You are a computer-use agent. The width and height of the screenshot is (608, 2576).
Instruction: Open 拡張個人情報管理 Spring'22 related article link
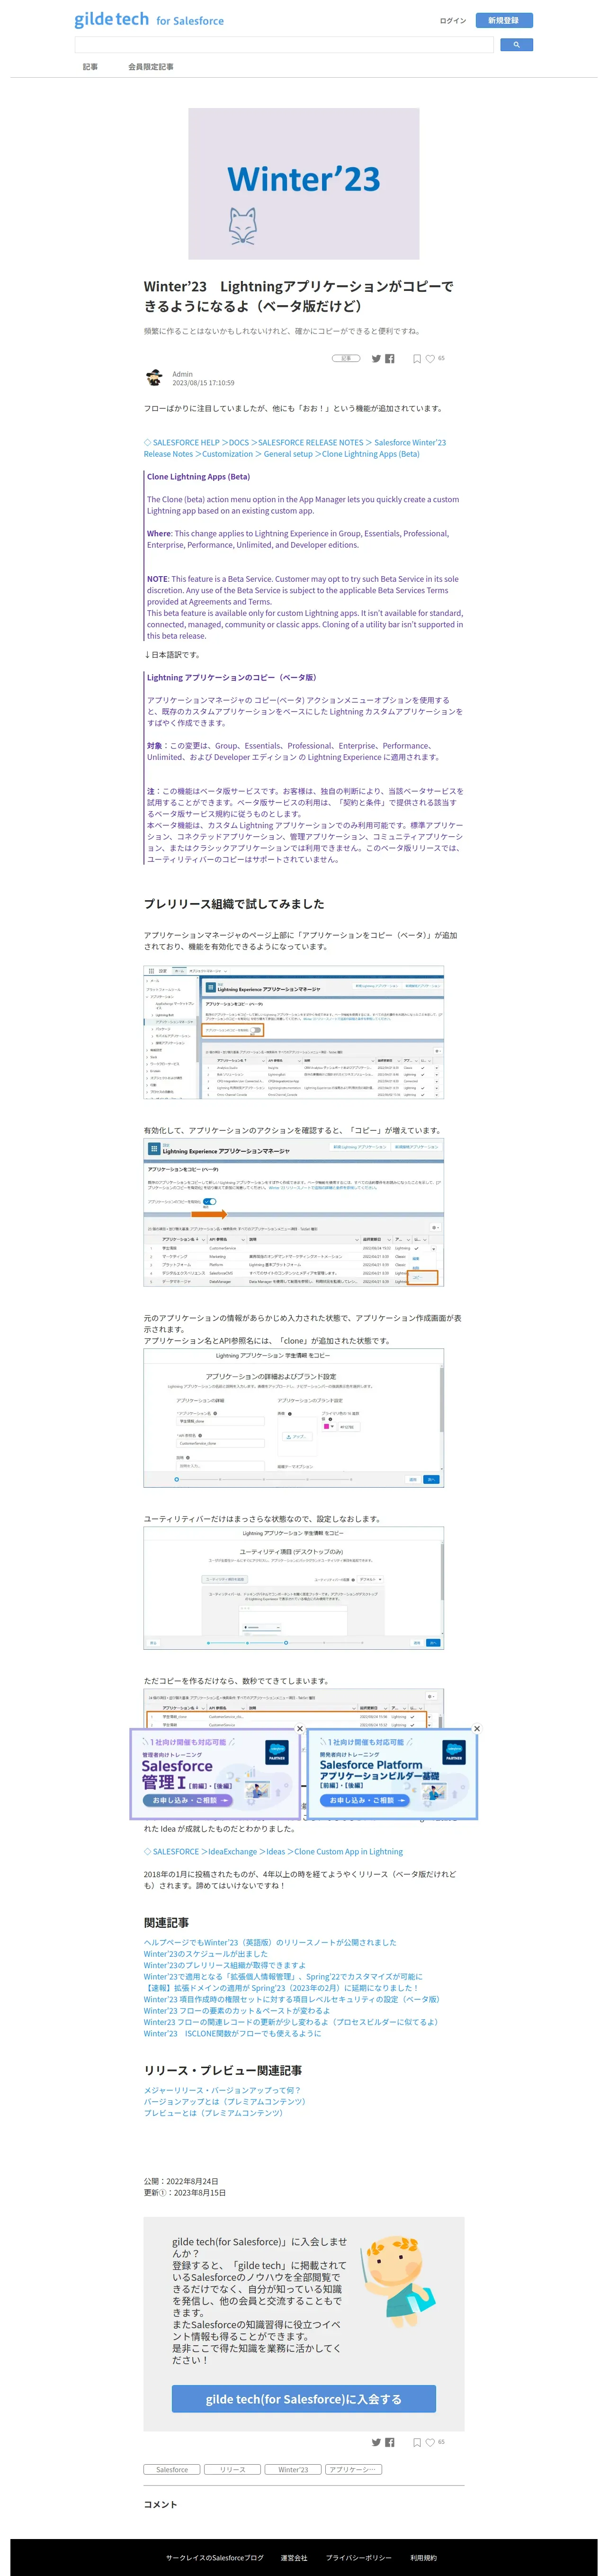pos(283,1976)
